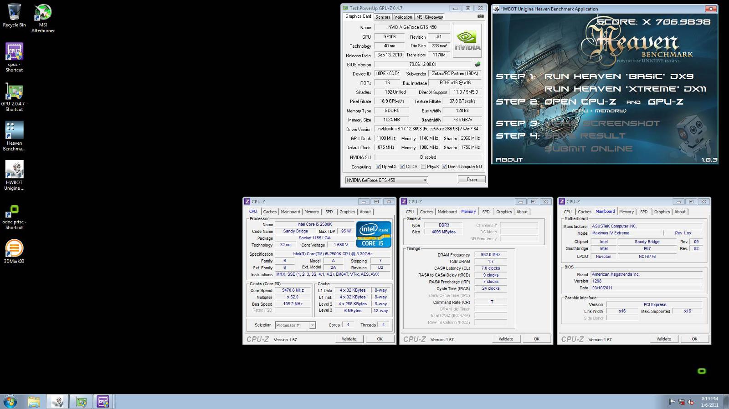This screenshot has width=729, height=409.
Task: Open ABOUT in HWBOT Heaven window
Action: (509, 160)
